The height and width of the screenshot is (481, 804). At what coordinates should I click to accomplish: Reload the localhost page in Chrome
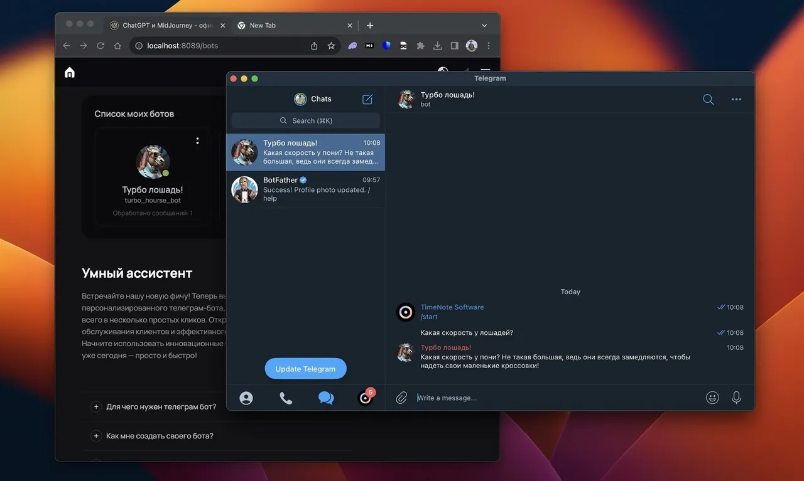point(100,46)
